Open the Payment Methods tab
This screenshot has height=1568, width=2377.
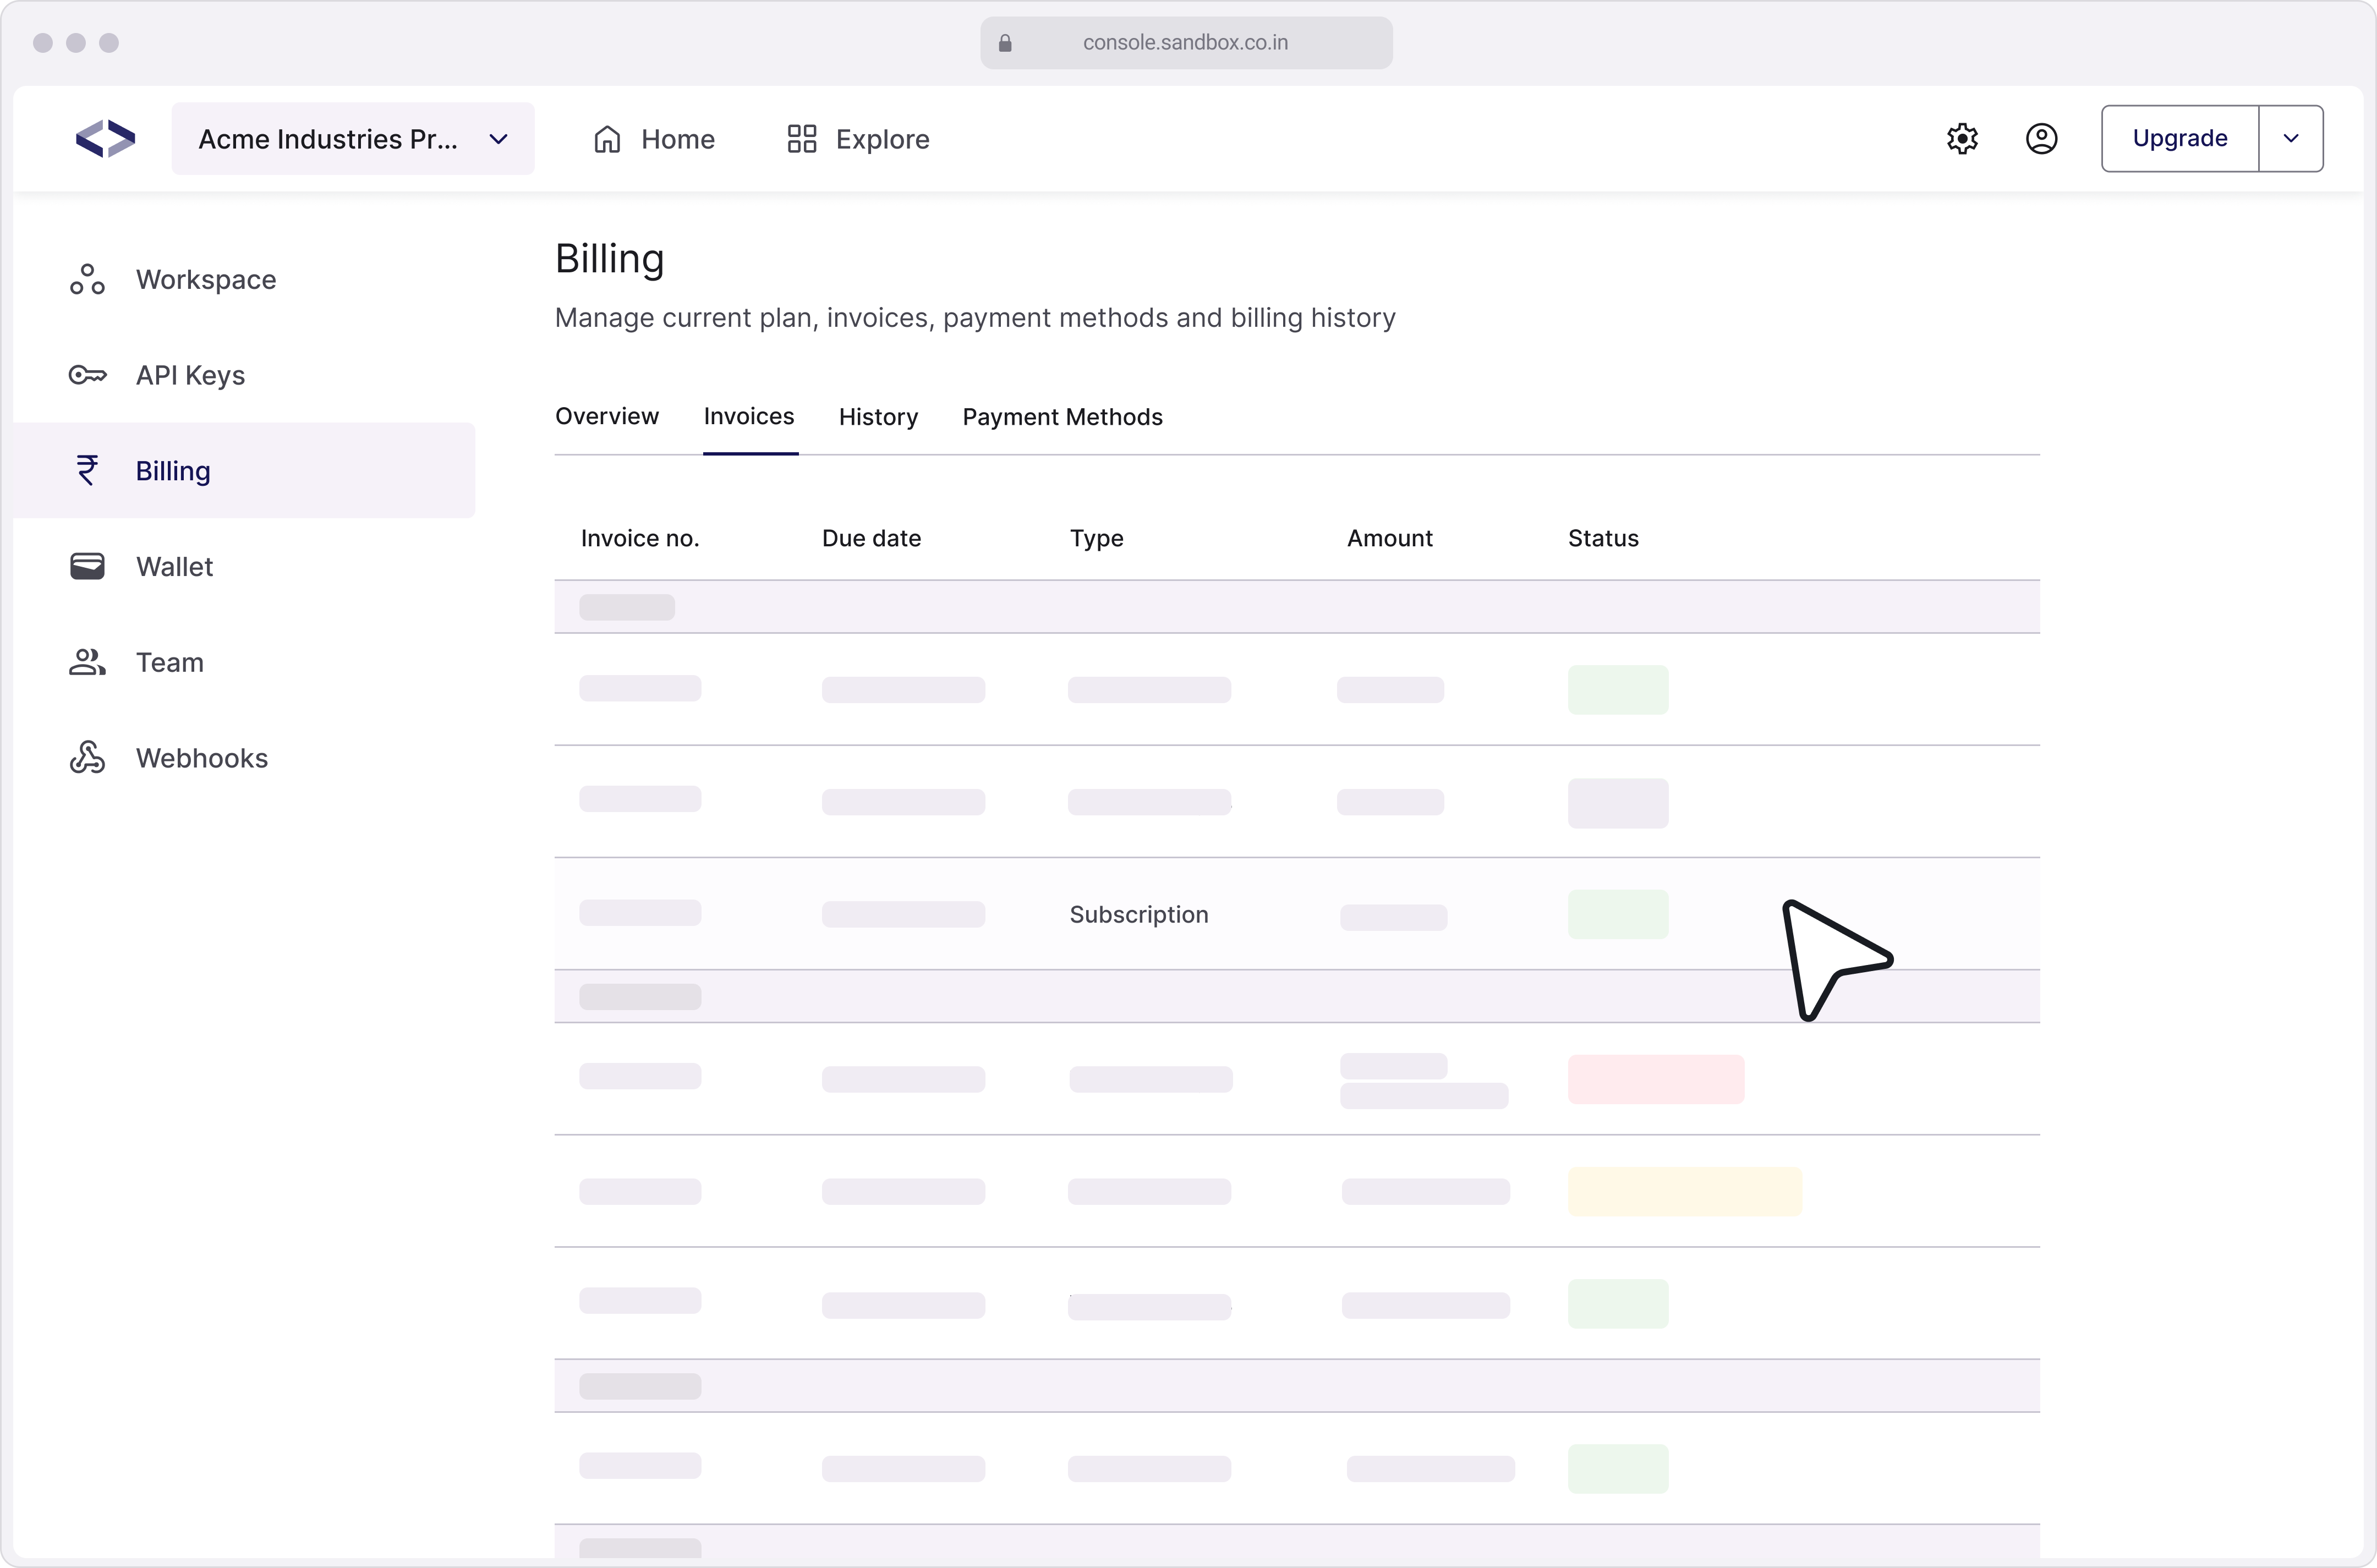pos(1062,417)
